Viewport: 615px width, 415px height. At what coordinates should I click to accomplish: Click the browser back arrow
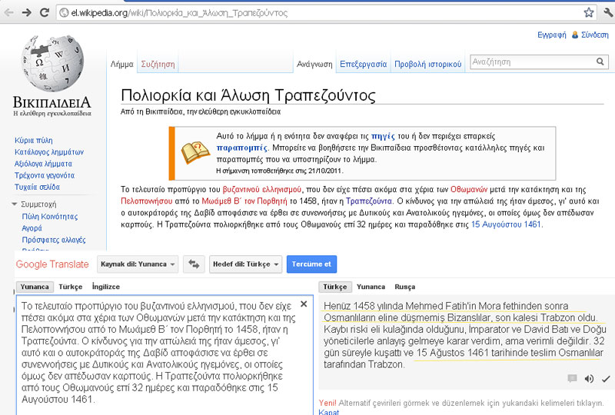10,13
